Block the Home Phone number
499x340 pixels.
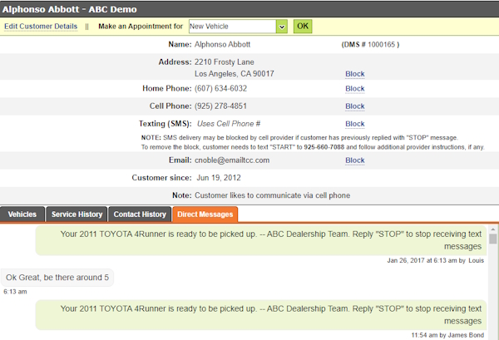tap(355, 88)
